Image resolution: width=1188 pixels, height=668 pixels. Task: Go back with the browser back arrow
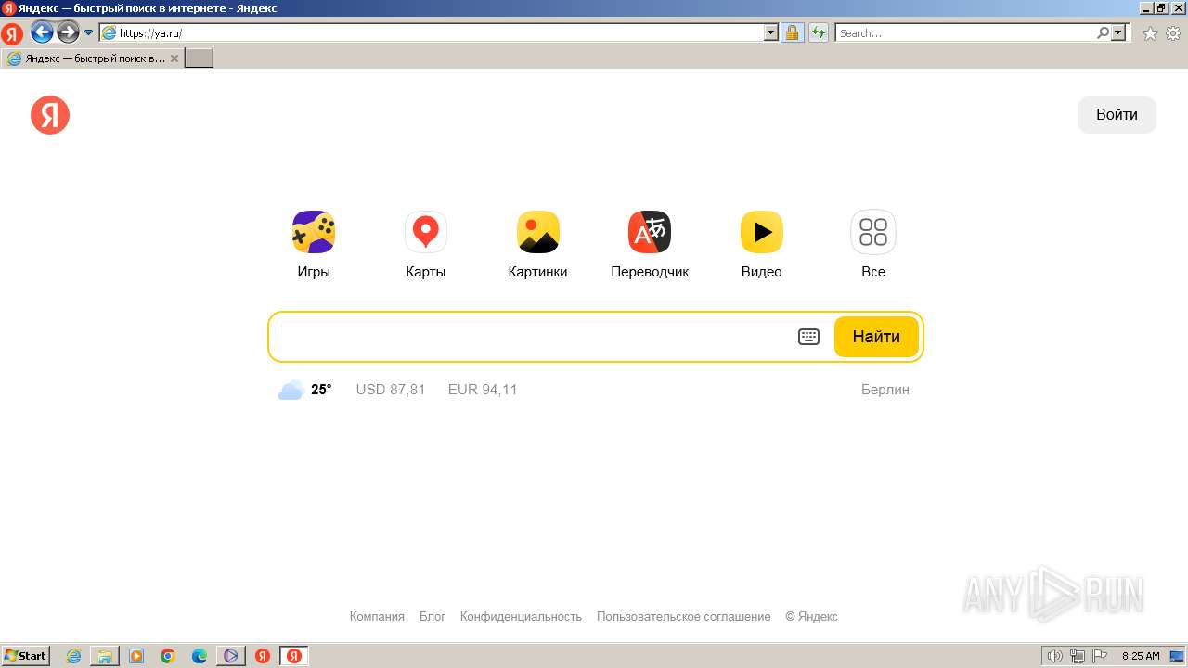pos(42,33)
